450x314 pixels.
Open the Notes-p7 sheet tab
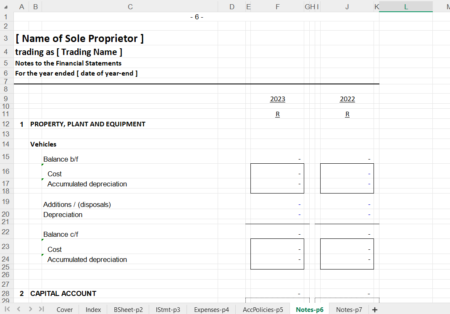pos(349,310)
